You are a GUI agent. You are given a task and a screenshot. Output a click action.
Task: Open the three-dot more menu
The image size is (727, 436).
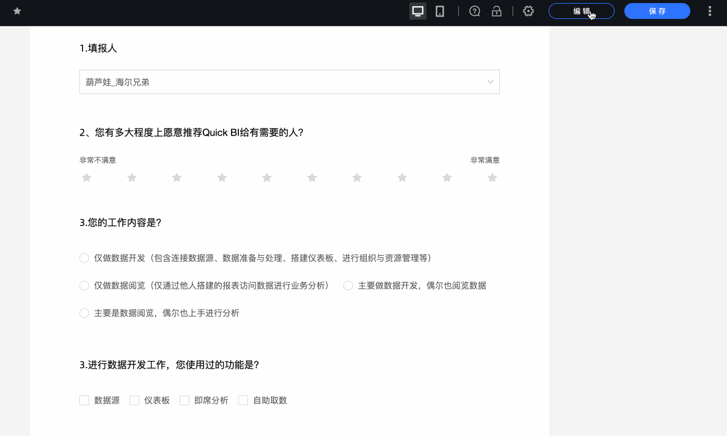[x=709, y=10]
